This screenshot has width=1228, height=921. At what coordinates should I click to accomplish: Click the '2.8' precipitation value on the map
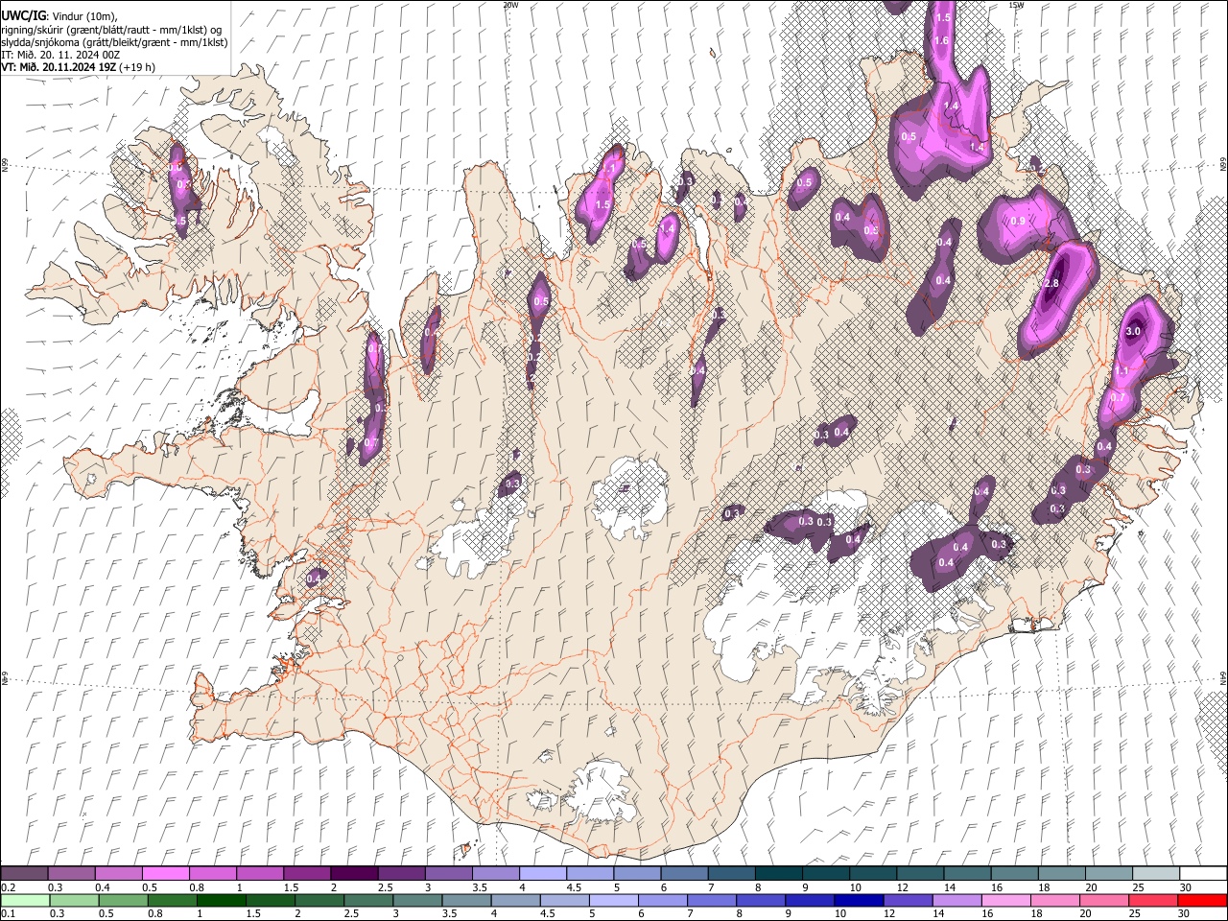1051,284
